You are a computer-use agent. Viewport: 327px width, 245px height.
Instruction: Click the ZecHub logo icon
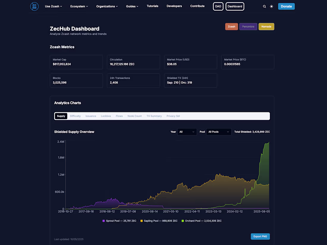pyautogui.click(x=34, y=6)
